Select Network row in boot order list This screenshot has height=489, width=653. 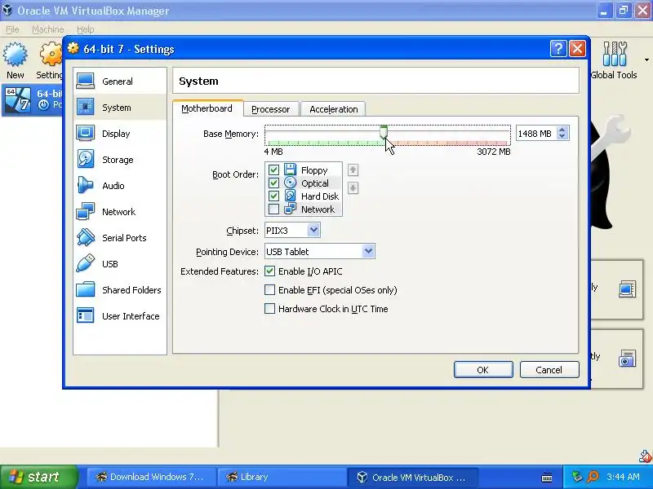(304, 209)
